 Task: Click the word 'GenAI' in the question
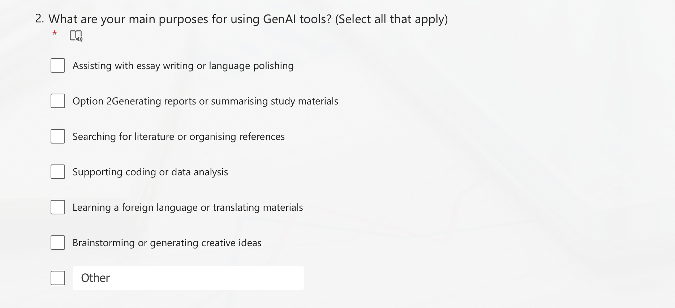[x=279, y=19]
